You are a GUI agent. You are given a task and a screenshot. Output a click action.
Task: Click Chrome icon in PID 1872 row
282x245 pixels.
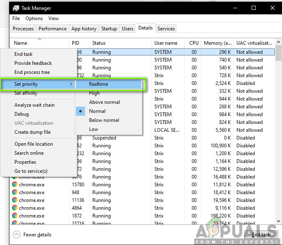15,216
